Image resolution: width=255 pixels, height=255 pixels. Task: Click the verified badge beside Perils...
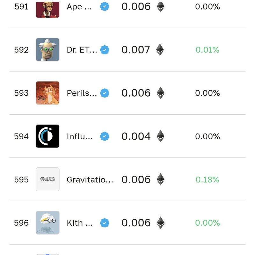coord(105,93)
